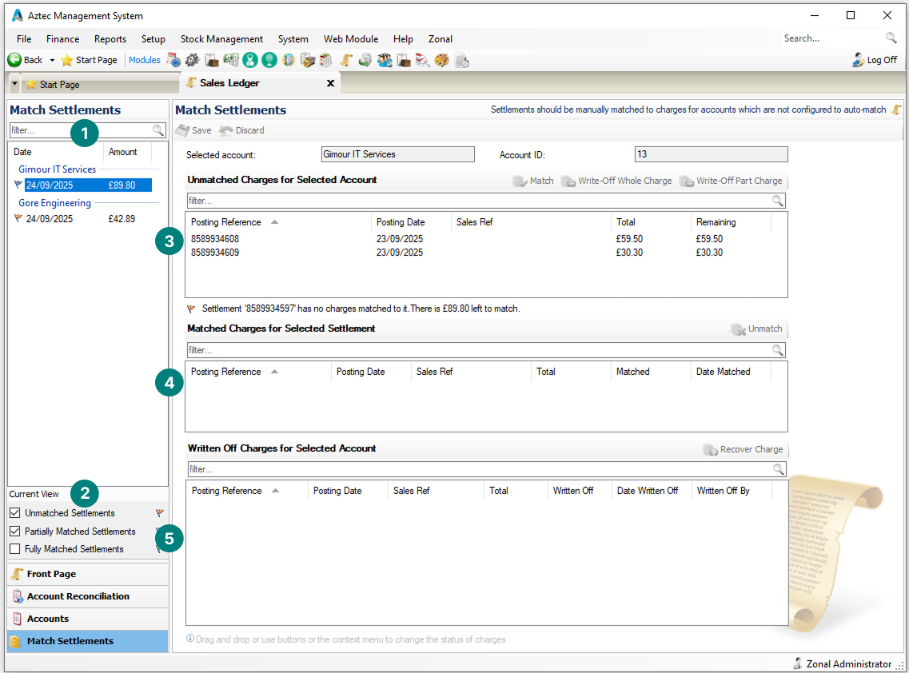Uncheck the Unmatched Settlements checkbox
Image resolution: width=909 pixels, height=673 pixels.
pos(15,513)
